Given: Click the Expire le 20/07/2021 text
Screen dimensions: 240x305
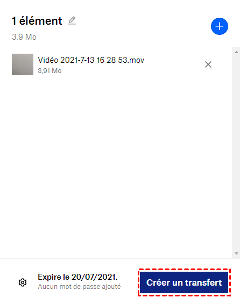Looking at the screenshot, I should click(x=77, y=277).
